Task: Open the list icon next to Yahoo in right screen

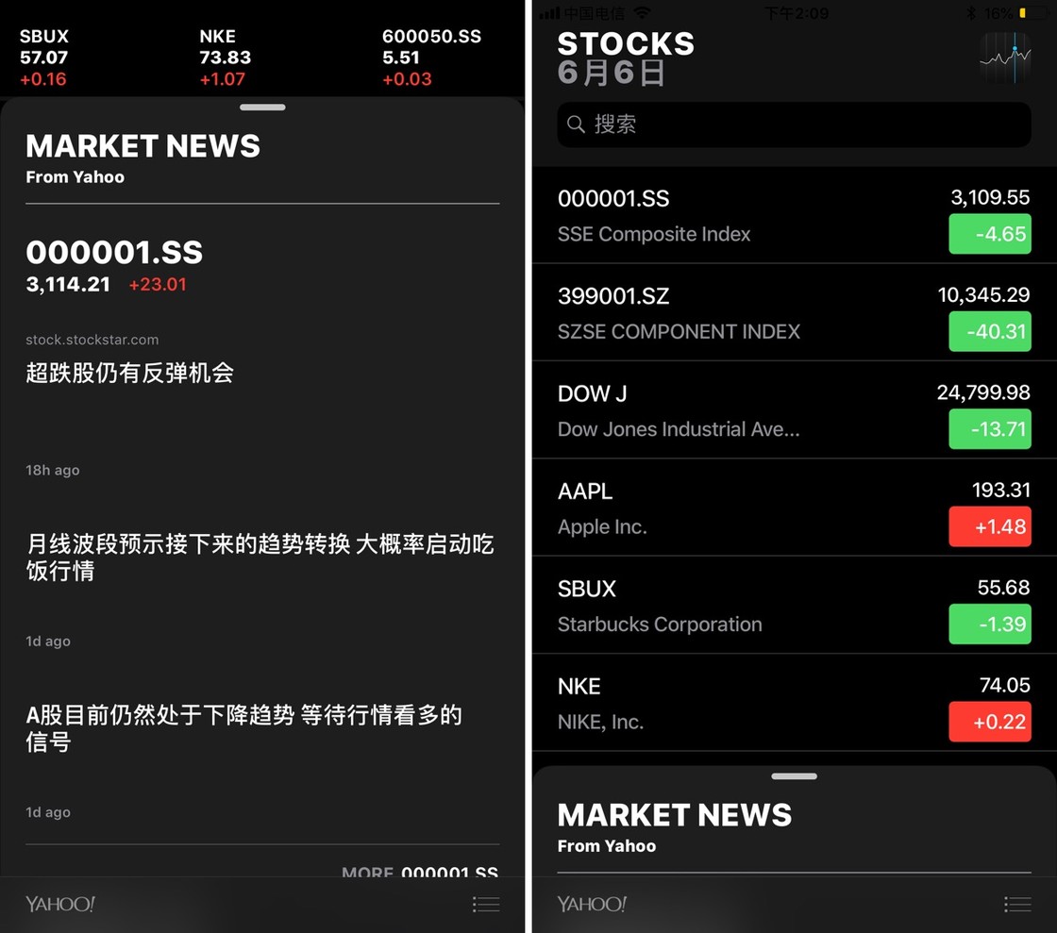Action: pos(1017,904)
